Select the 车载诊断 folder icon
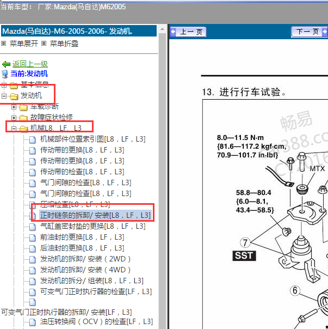The image size is (328, 329). (x=23, y=107)
